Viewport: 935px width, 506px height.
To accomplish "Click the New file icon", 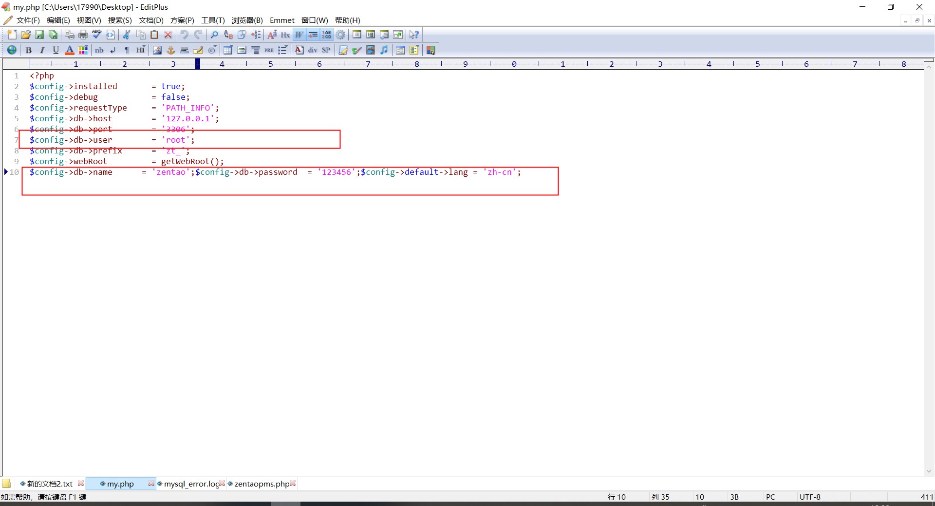I will 12,35.
